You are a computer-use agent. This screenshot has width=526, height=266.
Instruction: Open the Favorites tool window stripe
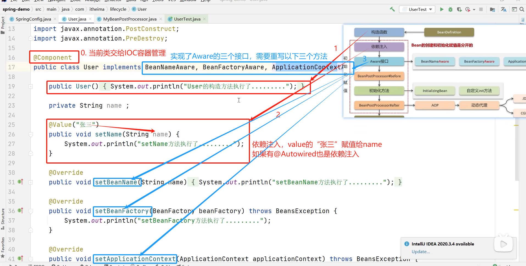(3, 248)
